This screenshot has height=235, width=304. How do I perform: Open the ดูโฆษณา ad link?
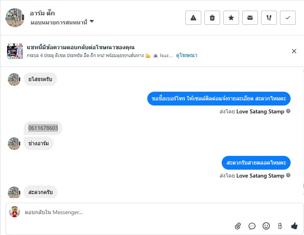pyautogui.click(x=187, y=56)
